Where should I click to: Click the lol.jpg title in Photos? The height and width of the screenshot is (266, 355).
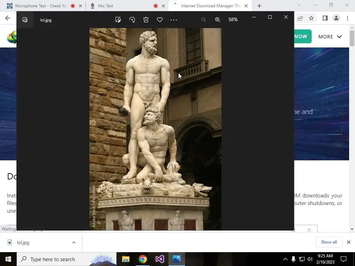click(46, 20)
